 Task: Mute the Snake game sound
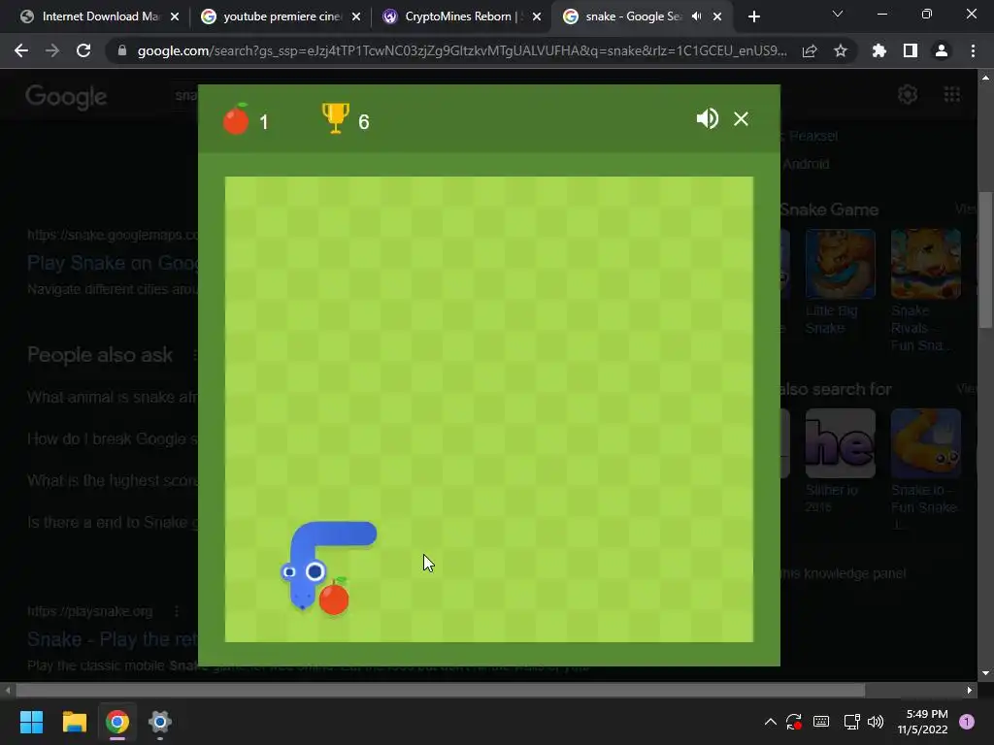pyautogui.click(x=707, y=118)
